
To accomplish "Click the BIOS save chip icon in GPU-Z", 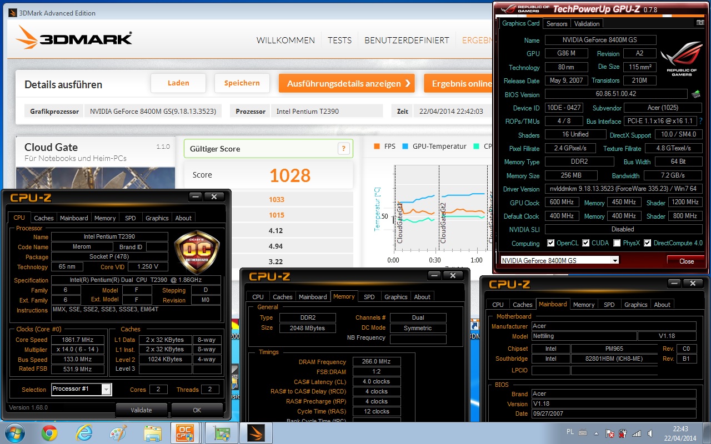I will point(695,94).
